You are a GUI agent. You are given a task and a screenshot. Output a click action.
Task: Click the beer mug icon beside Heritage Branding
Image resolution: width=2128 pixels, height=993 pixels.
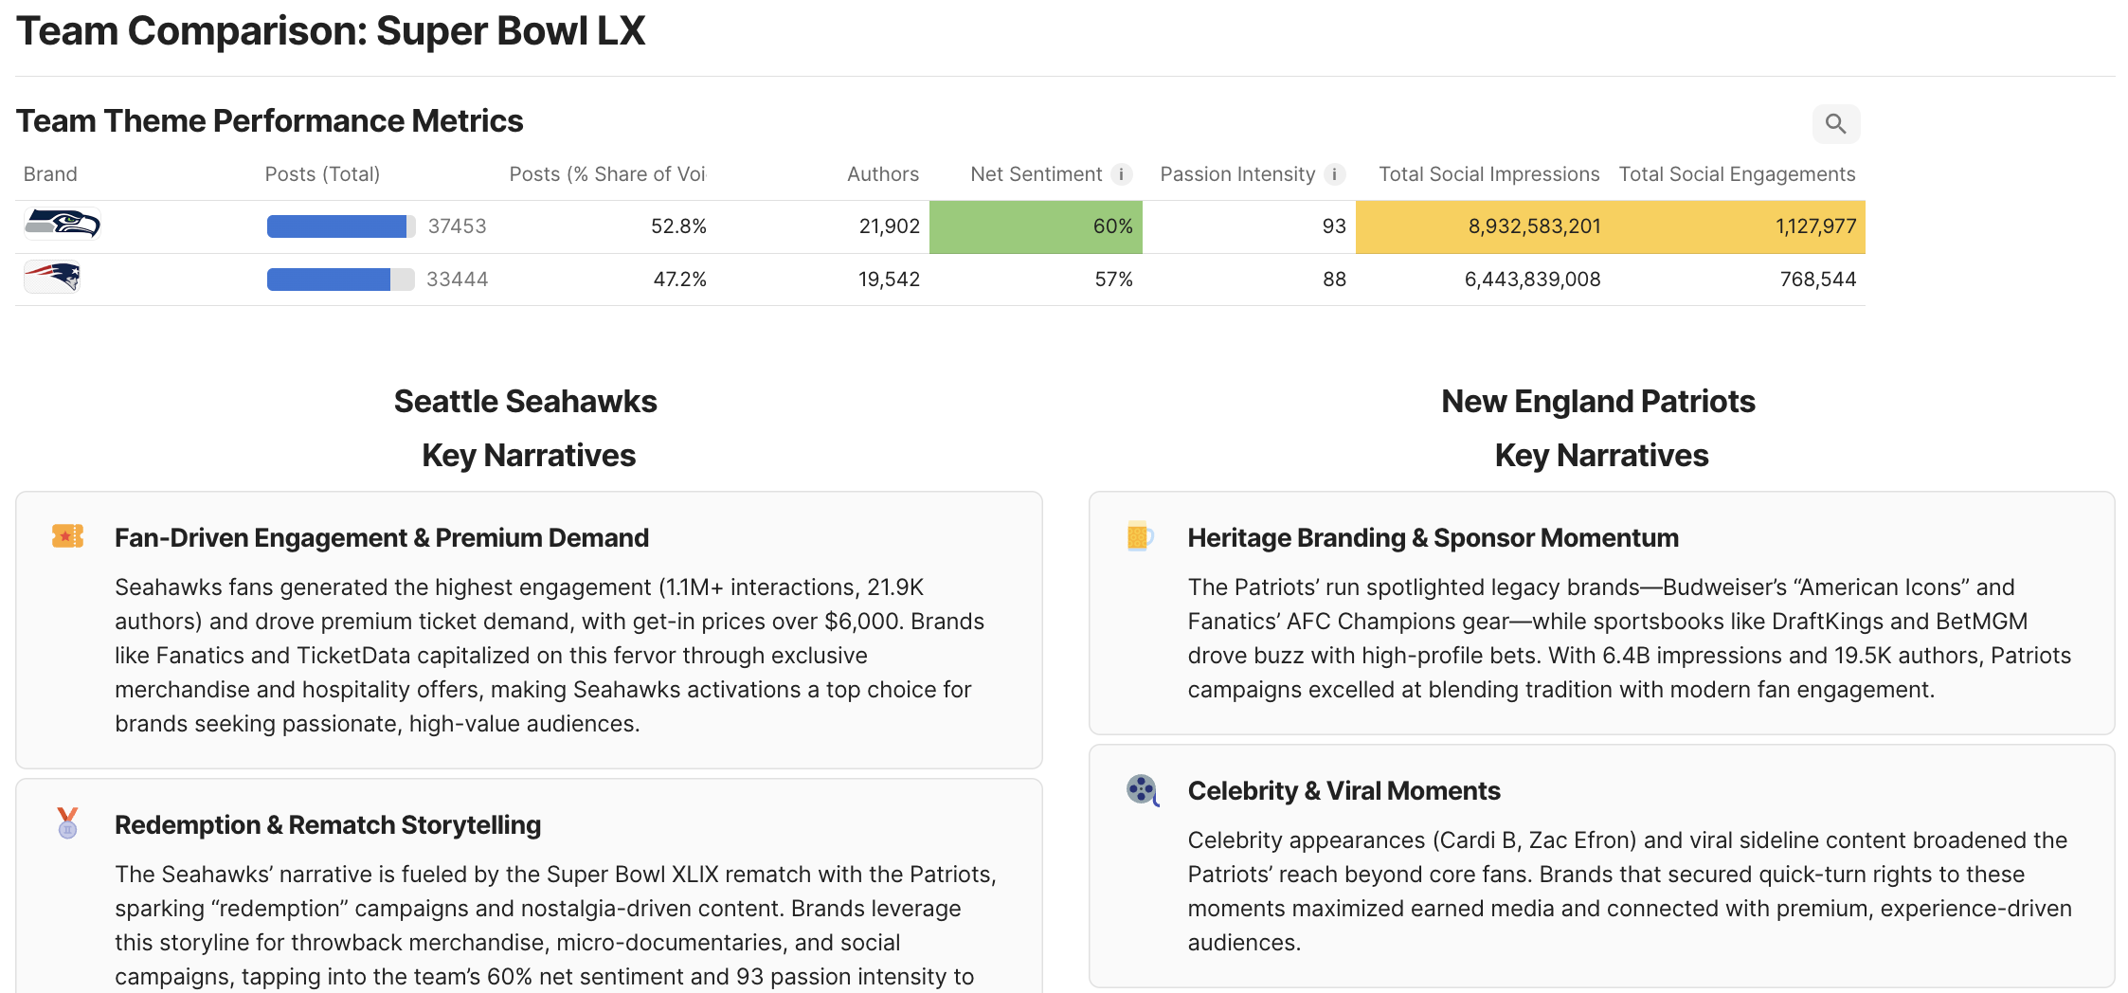[1140, 536]
